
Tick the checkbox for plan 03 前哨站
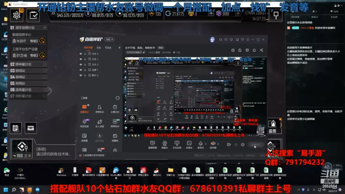tap(45, 71)
